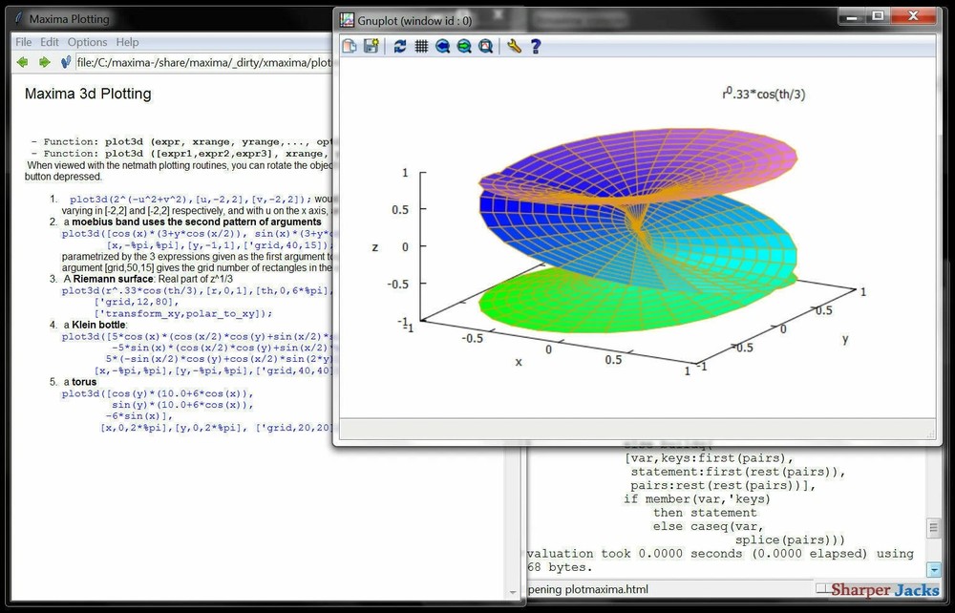Open the Options menu in xMaxima
The height and width of the screenshot is (613, 955).
[x=87, y=42]
